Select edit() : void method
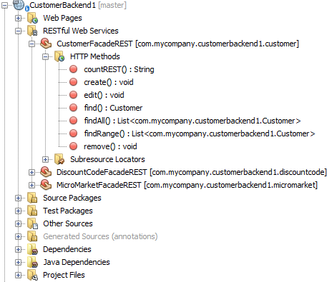This screenshot has height=282, width=327. pos(104,95)
